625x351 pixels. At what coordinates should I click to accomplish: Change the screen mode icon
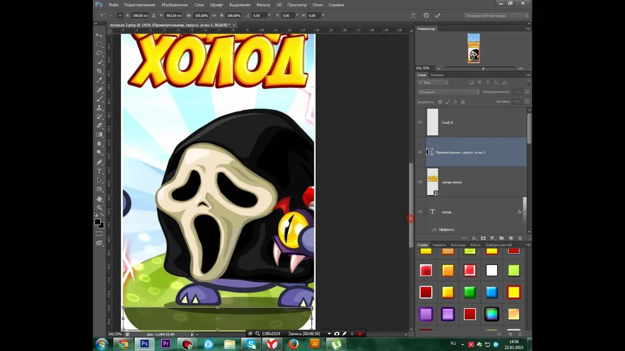click(100, 243)
